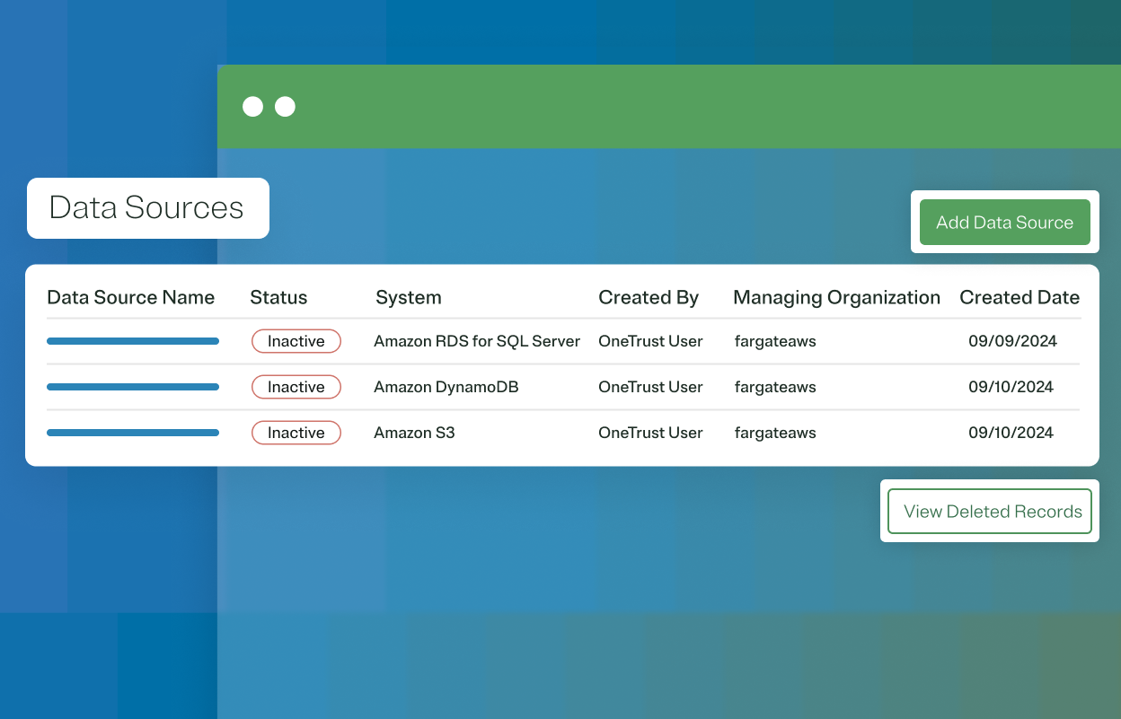Select the Data Sources page title
This screenshot has height=719, width=1121.
(146, 207)
